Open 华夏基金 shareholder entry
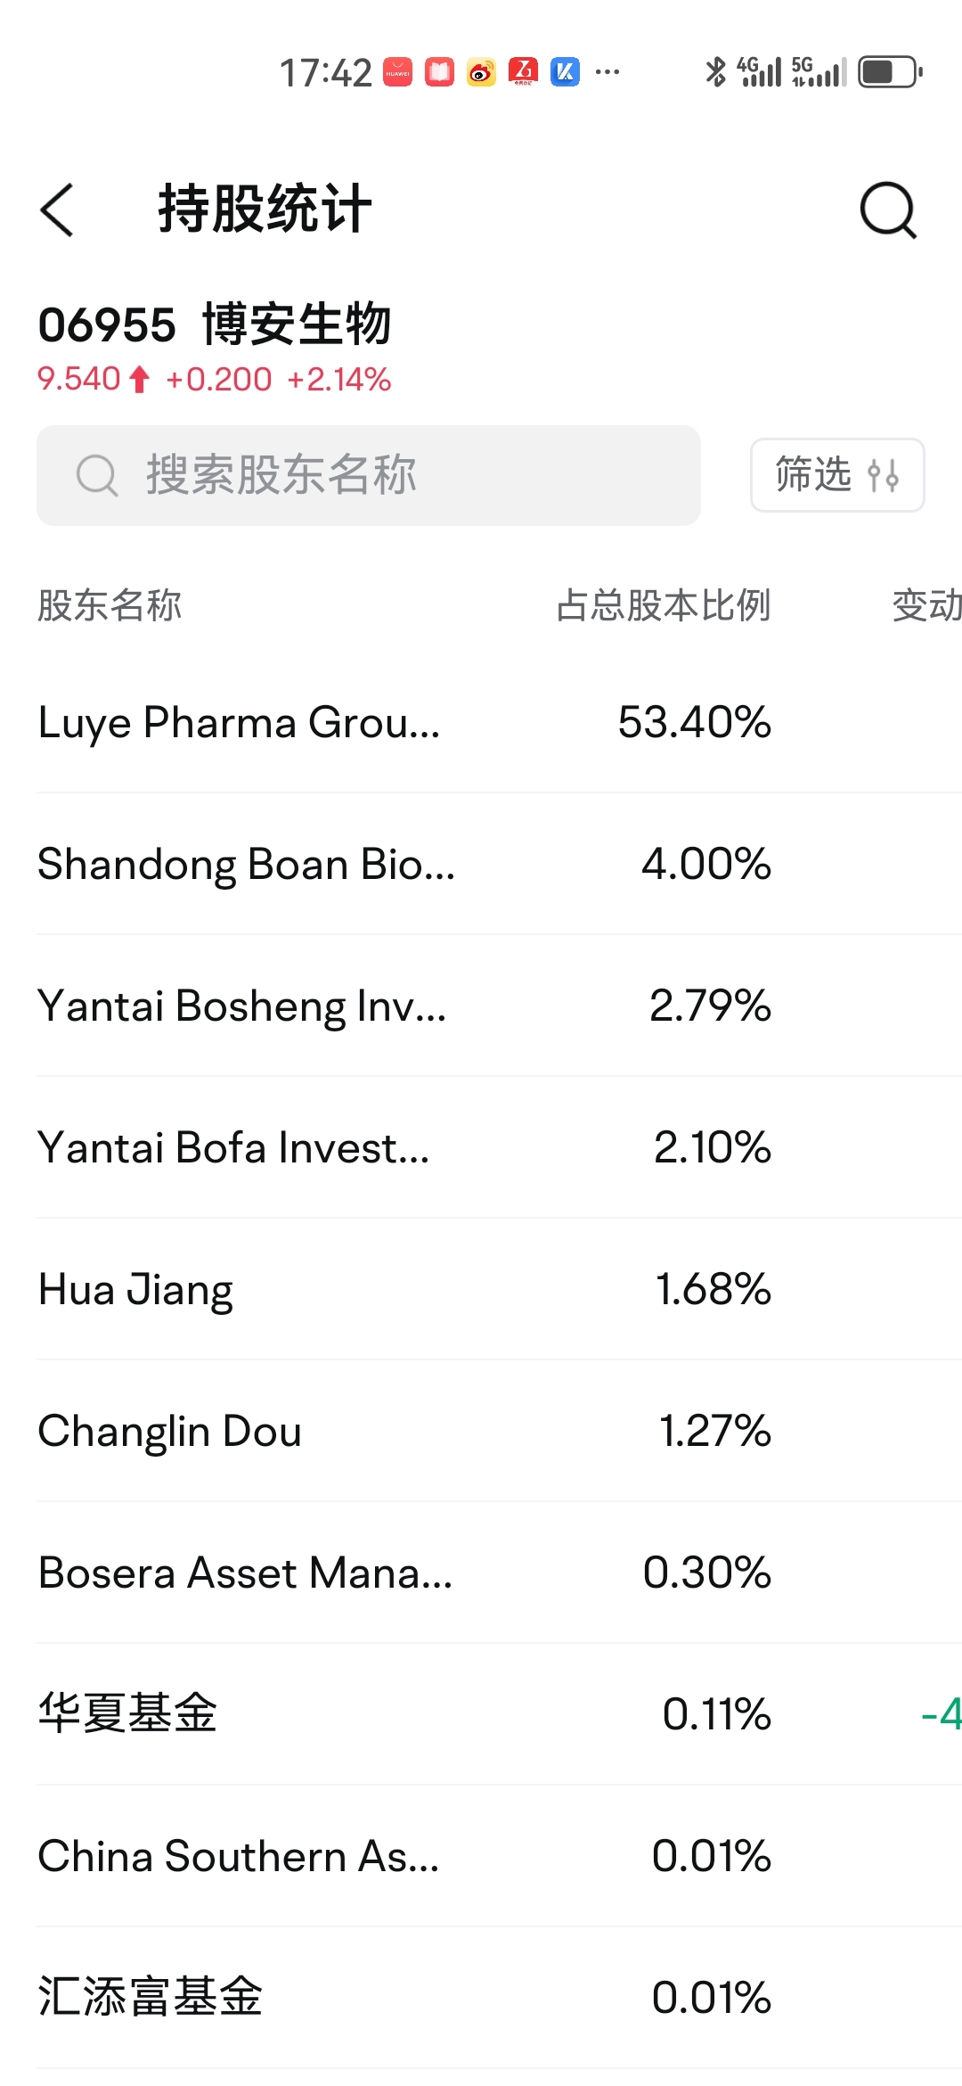 click(499, 1714)
